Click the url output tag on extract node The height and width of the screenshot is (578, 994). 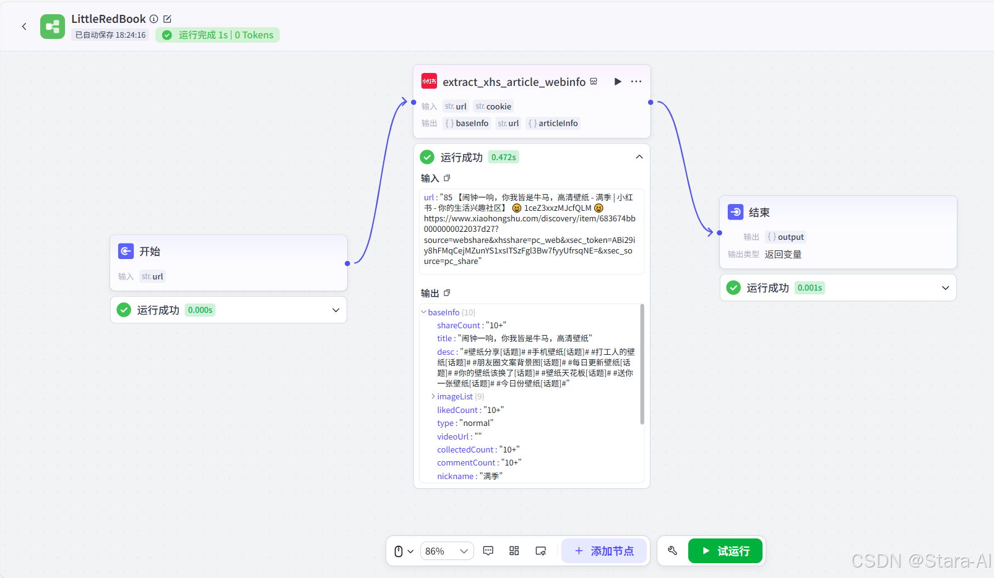click(x=508, y=123)
